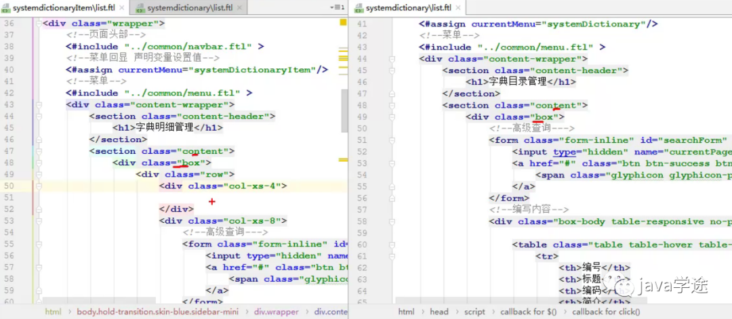Click the left pane vertical scrollbar thumb
Viewport: 732px width, 319px height.
pos(344,110)
